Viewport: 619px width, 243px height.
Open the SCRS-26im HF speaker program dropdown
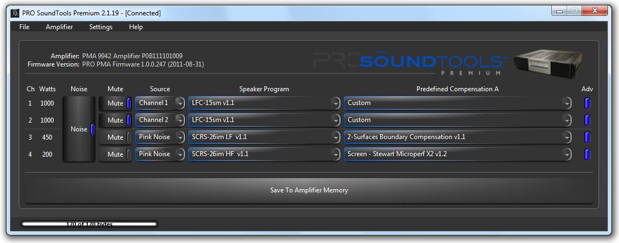(x=264, y=154)
